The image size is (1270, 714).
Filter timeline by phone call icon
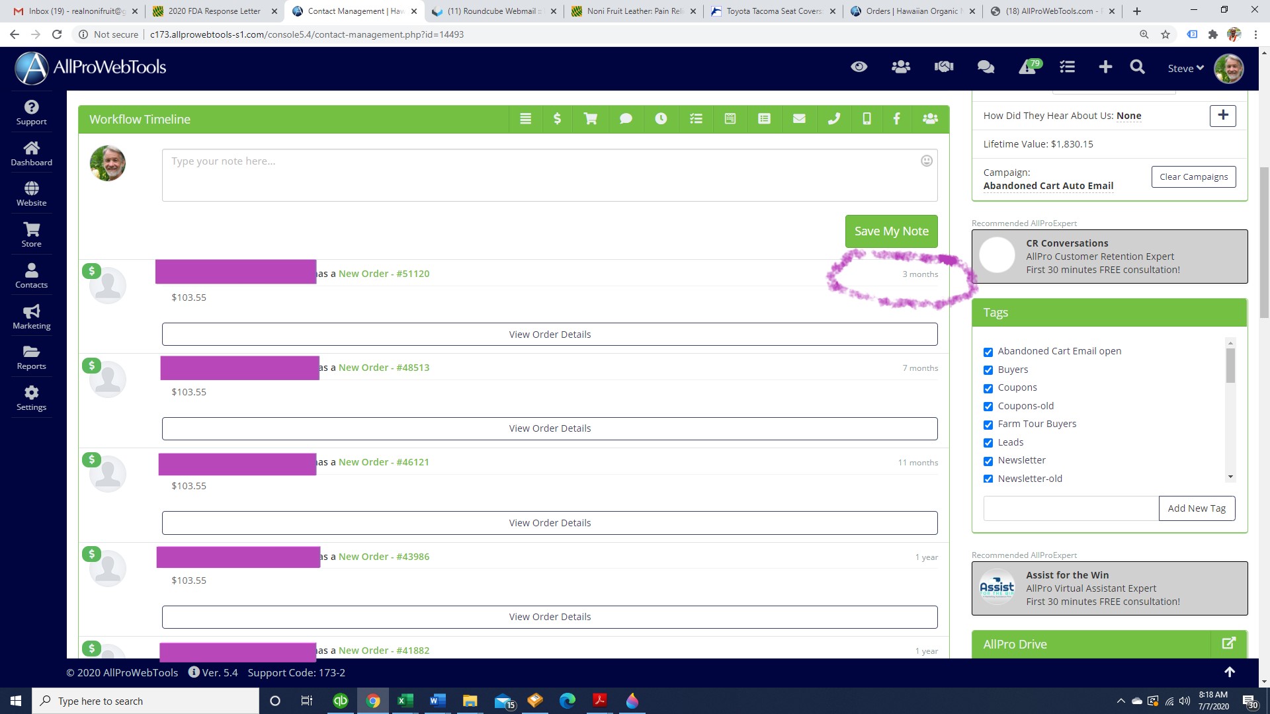(834, 119)
